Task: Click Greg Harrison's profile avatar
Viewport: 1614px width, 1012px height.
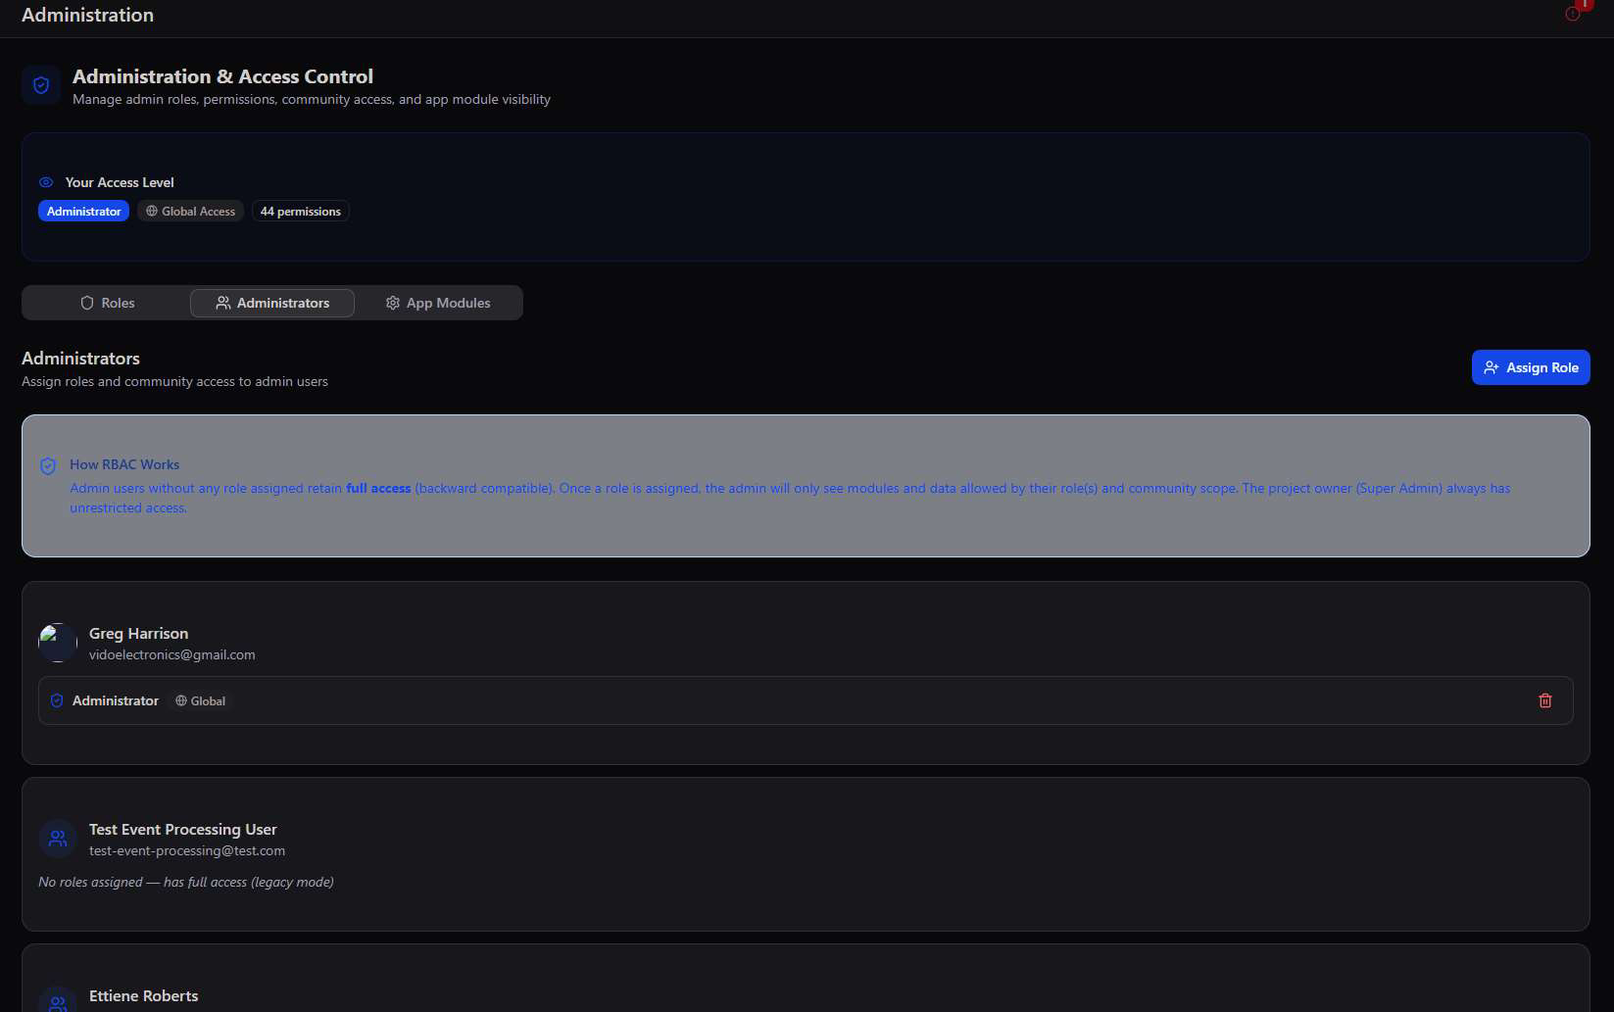Action: pos(58,643)
